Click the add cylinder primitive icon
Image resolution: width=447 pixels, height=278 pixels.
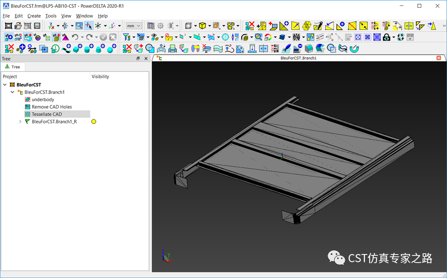tap(89, 48)
